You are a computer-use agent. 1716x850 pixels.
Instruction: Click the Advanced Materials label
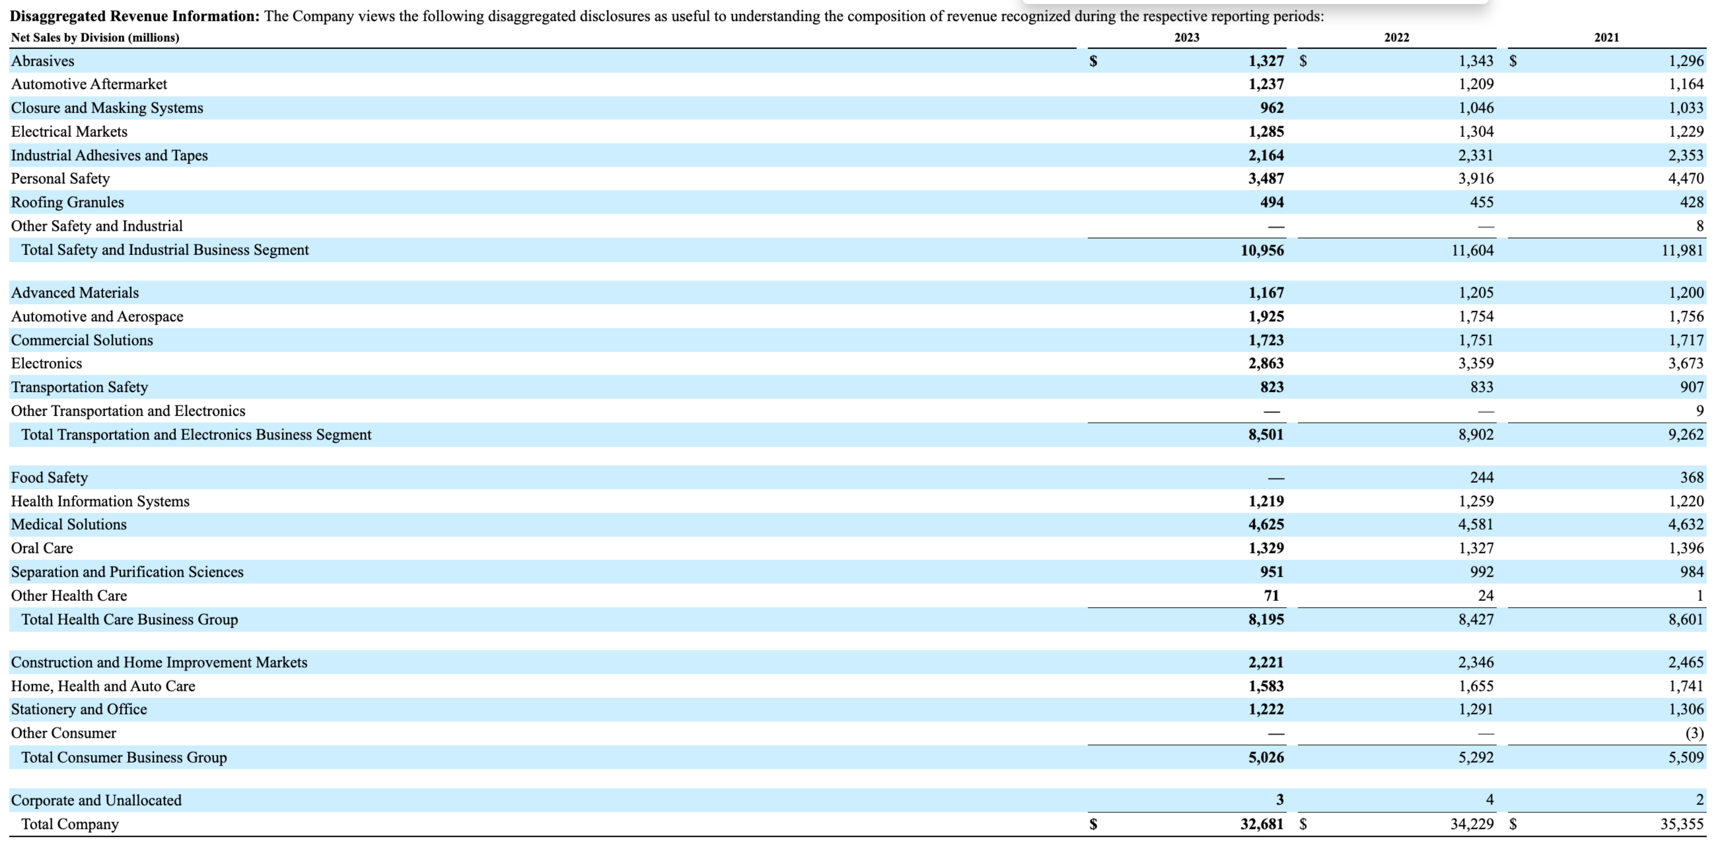point(75,292)
